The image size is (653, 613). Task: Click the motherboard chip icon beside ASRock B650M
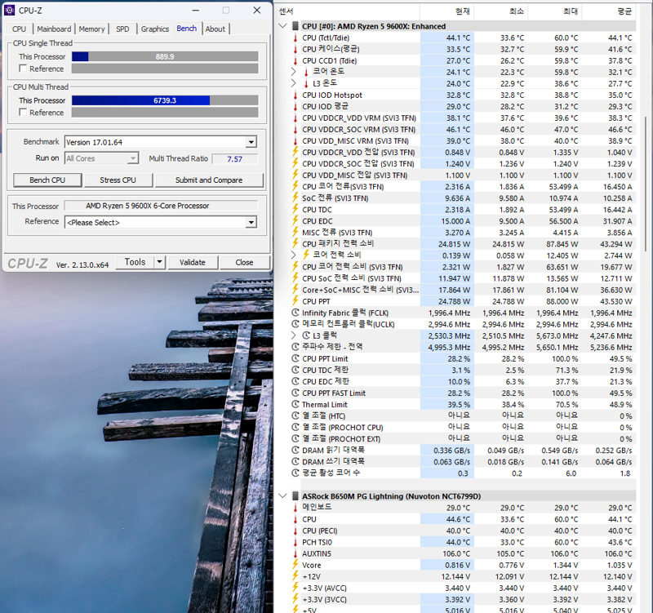295,496
